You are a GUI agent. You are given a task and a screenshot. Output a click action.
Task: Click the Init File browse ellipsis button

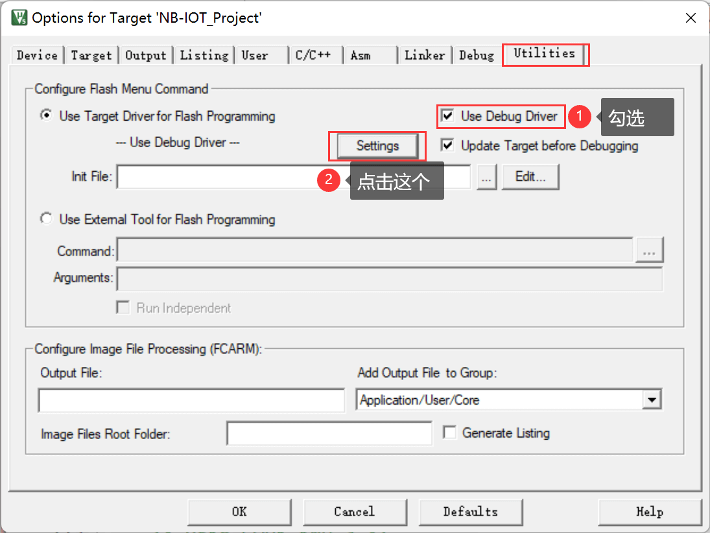pos(486,176)
